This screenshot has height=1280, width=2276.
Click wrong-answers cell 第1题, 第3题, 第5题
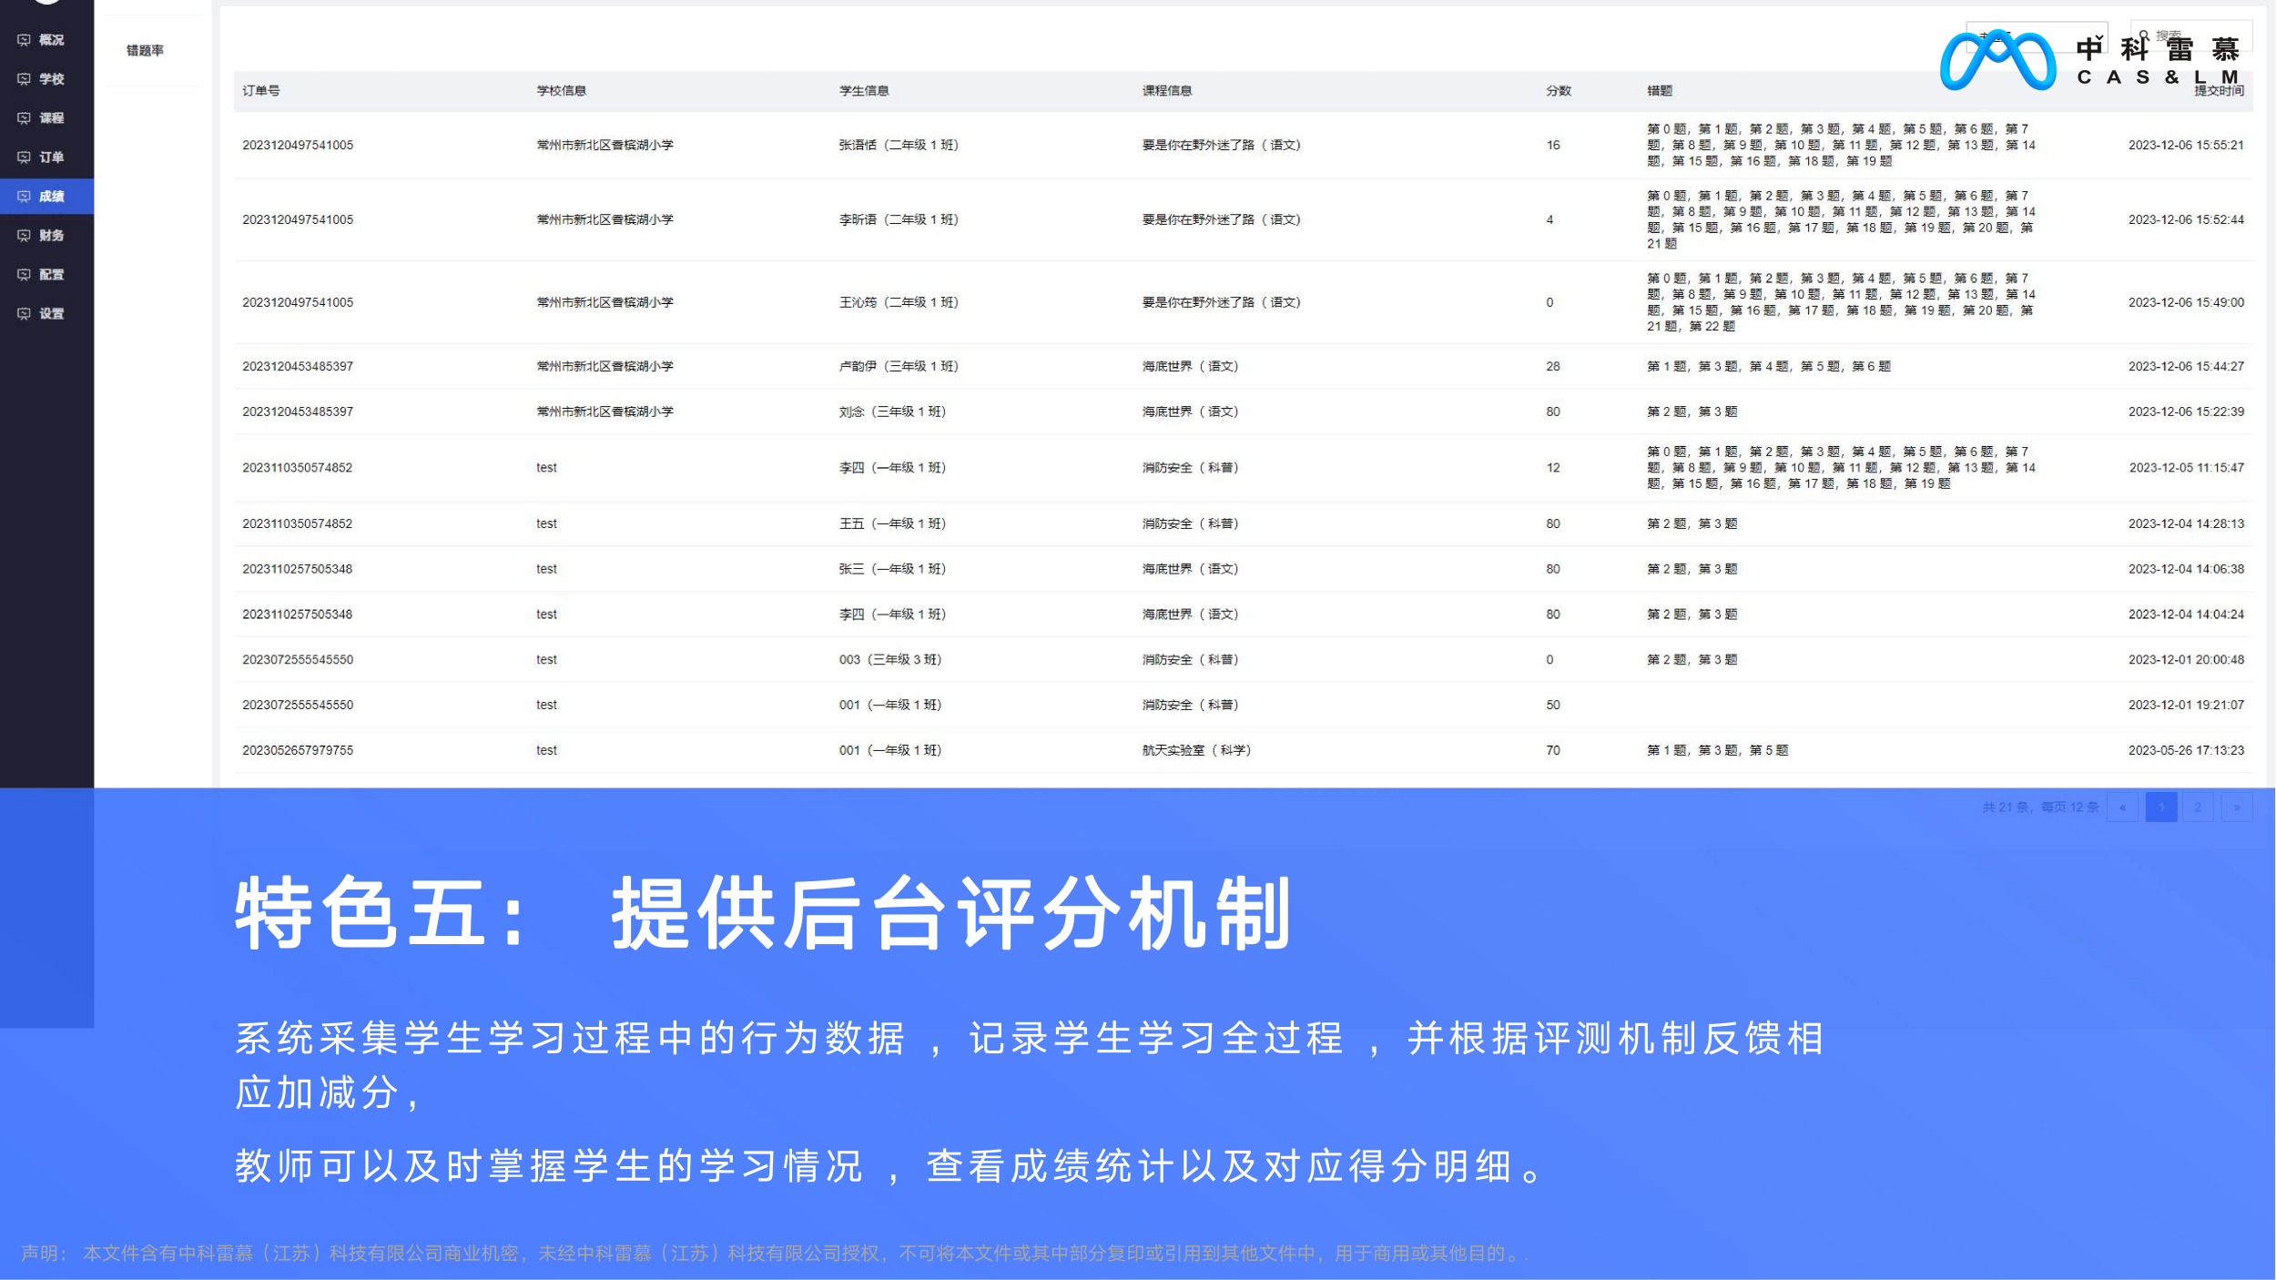coord(1718,751)
